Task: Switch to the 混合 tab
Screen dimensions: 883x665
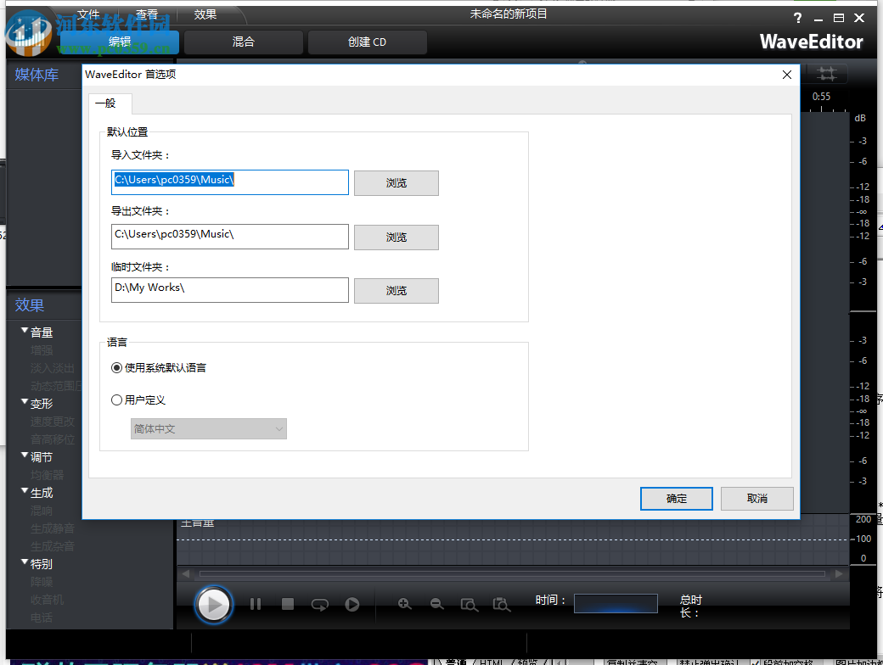Action: (x=243, y=41)
